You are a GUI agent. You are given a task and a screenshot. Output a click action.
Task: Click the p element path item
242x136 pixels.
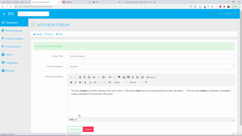76,119
